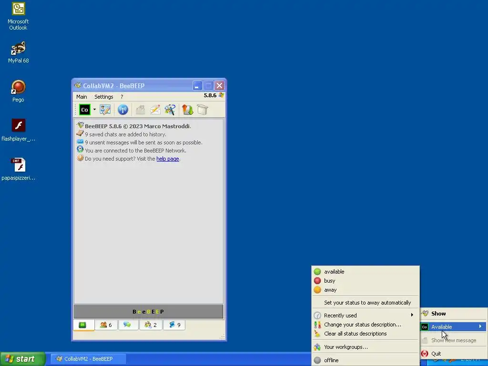Switch to the users tab showing 6
The height and width of the screenshot is (366, 488).
[x=106, y=325]
